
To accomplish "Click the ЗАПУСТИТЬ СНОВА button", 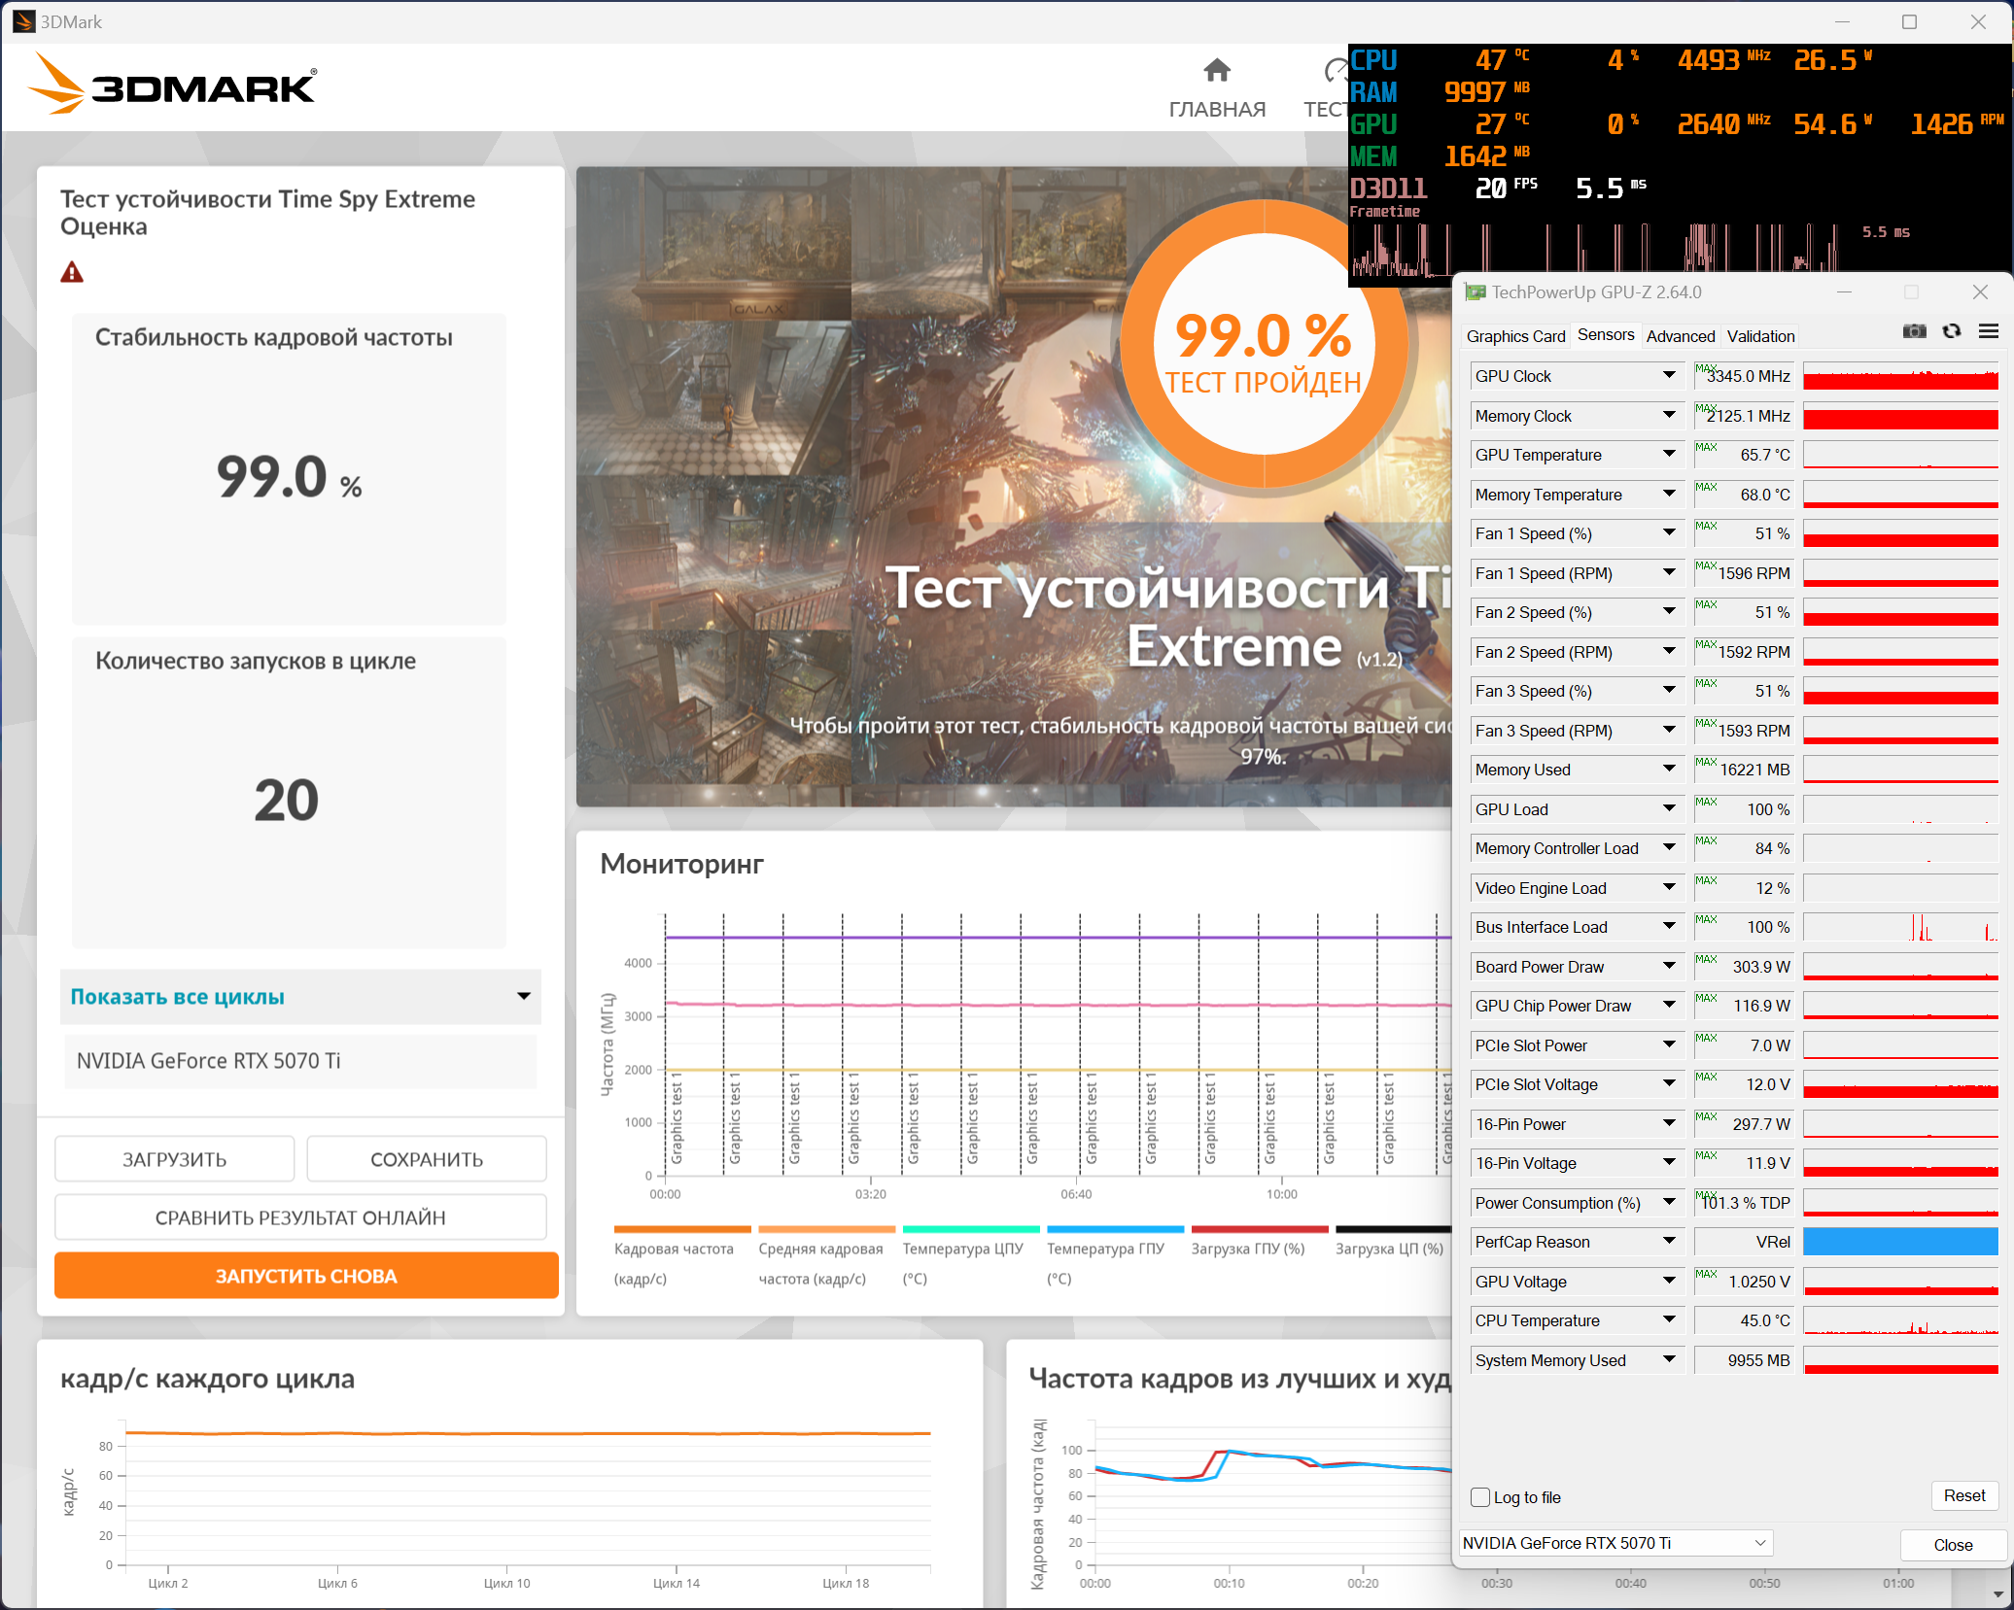I will click(x=306, y=1276).
